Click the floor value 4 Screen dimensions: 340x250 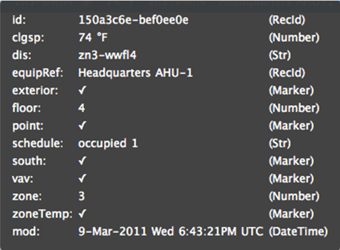pyautogui.click(x=82, y=108)
